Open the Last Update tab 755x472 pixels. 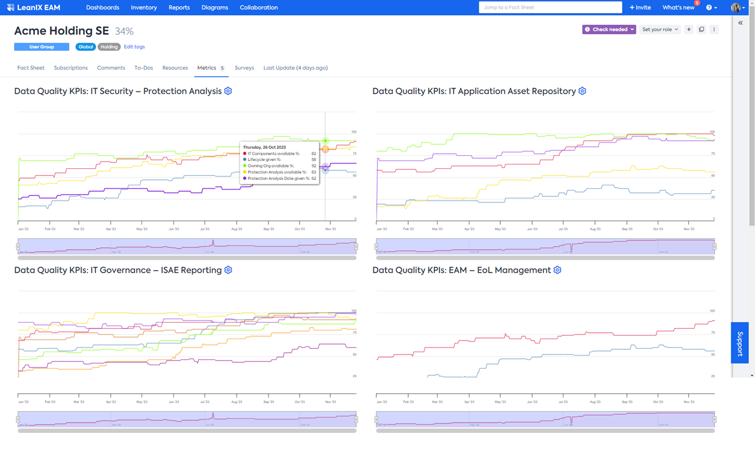pyautogui.click(x=296, y=68)
